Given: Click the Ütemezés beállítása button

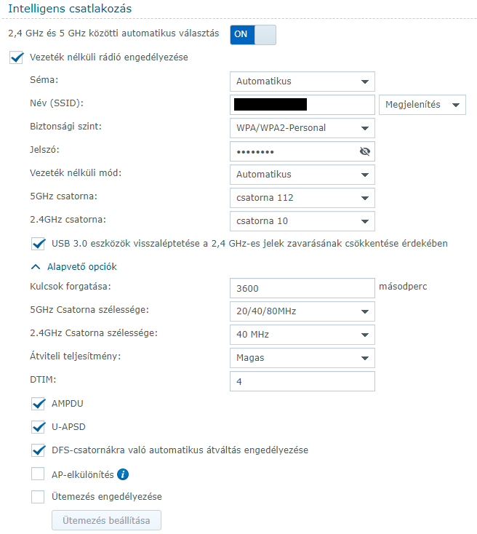Looking at the screenshot, I should 106,521.
